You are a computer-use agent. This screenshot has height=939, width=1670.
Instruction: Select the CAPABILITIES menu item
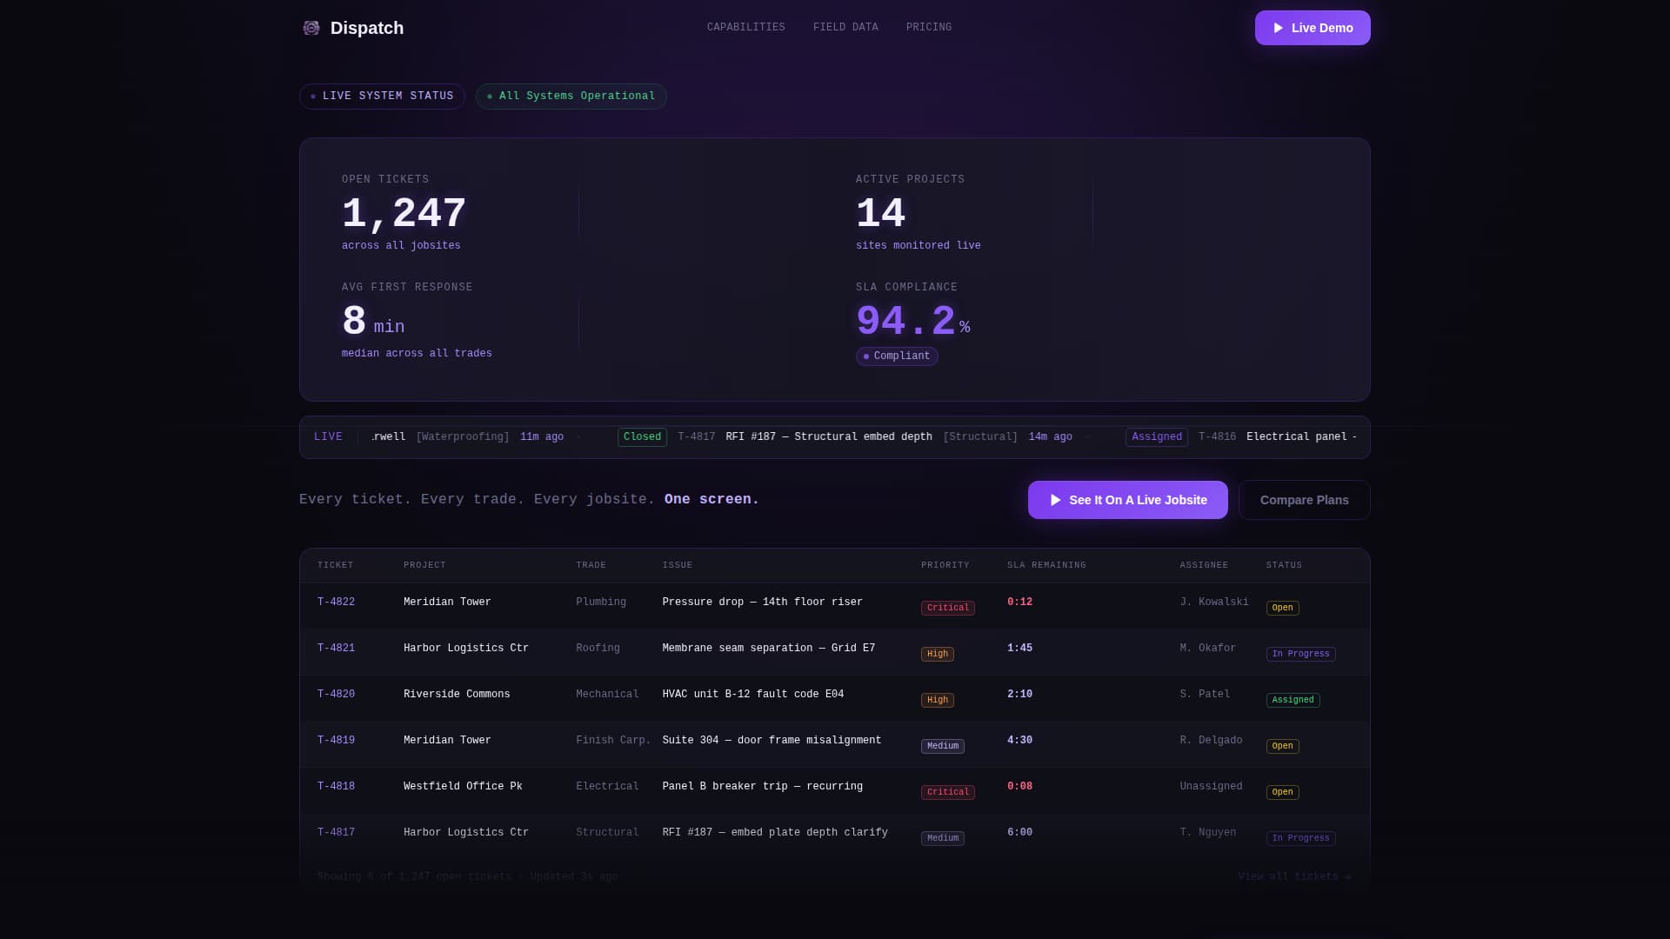coord(745,27)
